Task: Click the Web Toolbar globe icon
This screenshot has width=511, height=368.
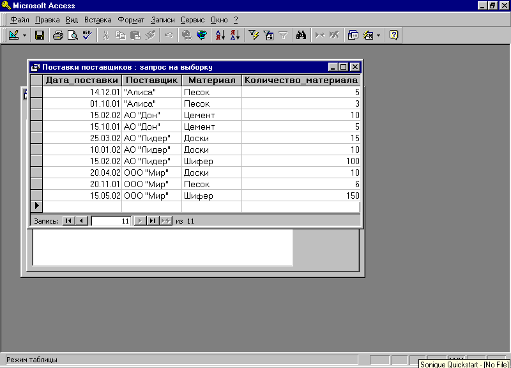Action: pyautogui.click(x=202, y=35)
